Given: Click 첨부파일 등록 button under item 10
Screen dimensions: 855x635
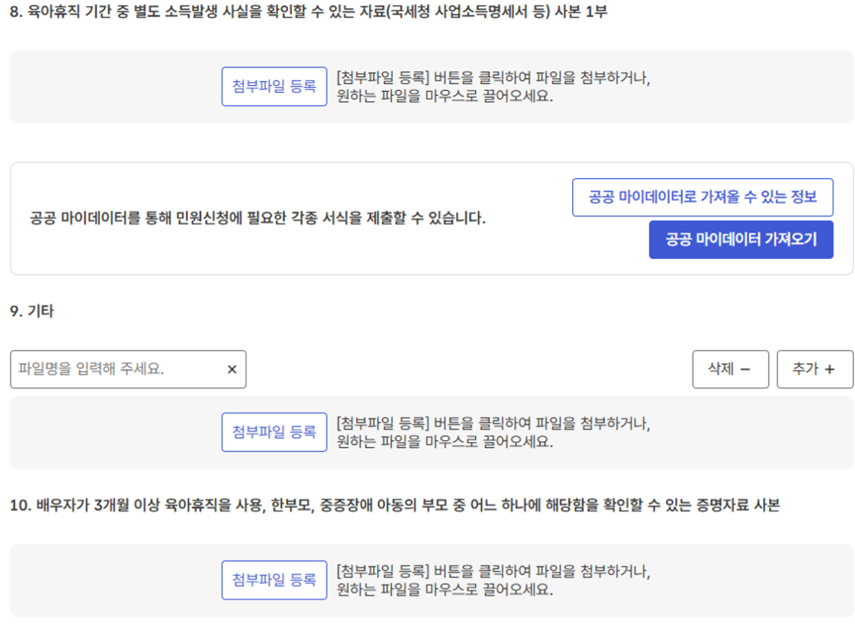Looking at the screenshot, I should coord(275,580).
